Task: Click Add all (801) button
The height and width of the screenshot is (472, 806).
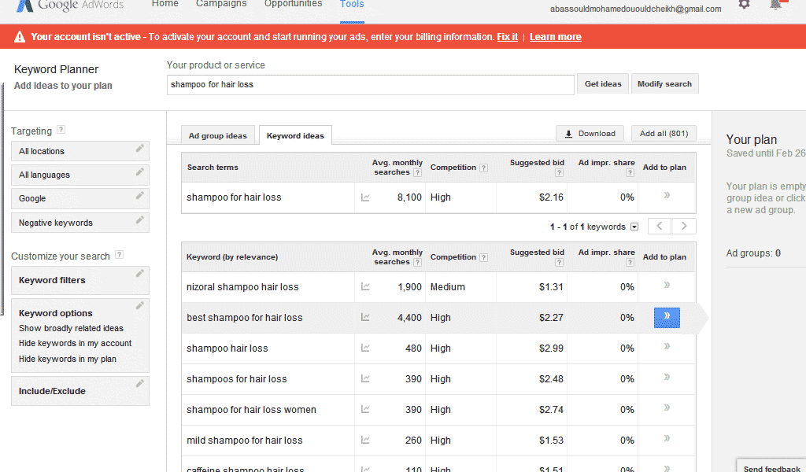Action: click(x=664, y=134)
